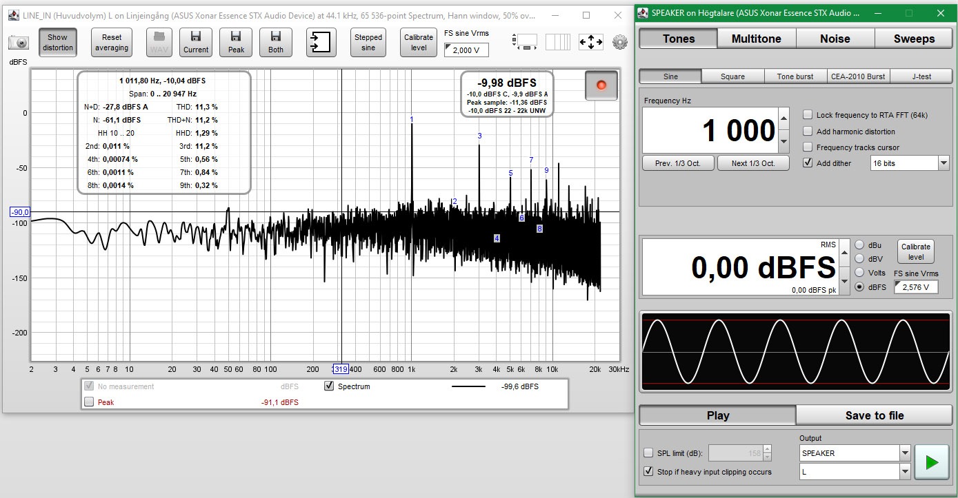Enable Add harmonic distortion checkbox

tap(808, 131)
